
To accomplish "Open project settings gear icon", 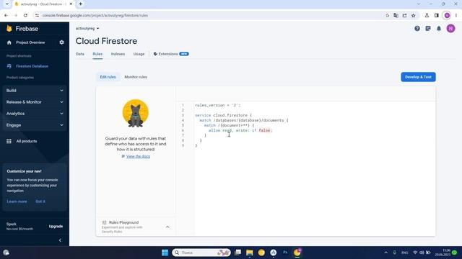I will coord(61,42).
